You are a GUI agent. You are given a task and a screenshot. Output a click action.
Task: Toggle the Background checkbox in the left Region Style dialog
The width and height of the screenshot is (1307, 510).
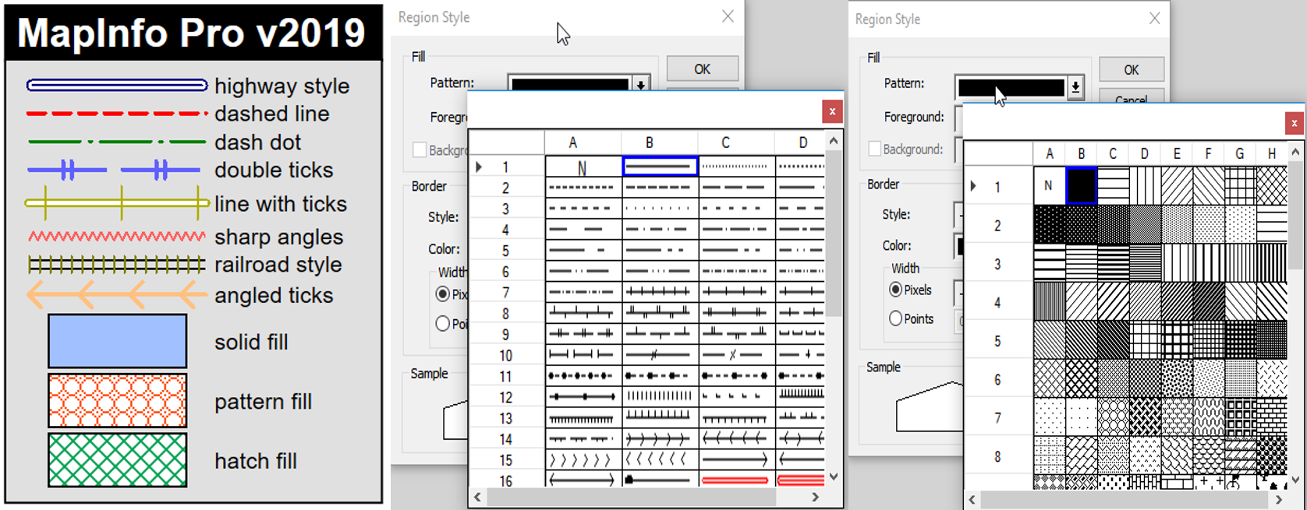pos(420,149)
